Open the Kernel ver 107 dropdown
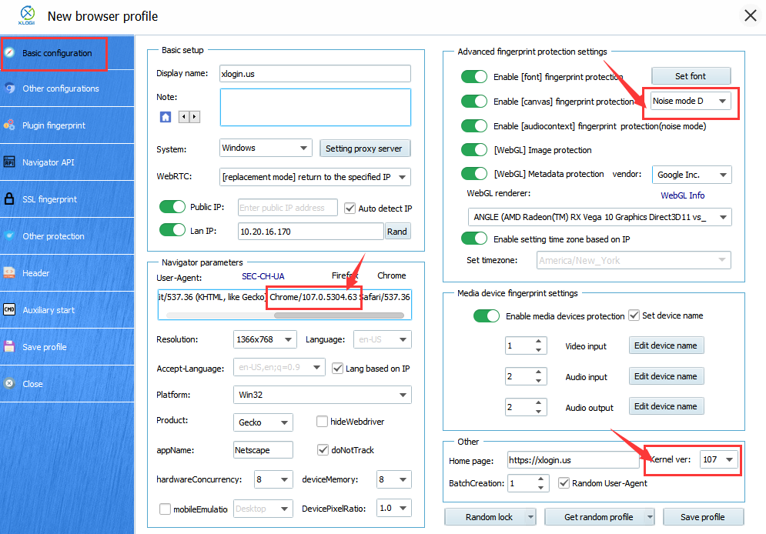Image resolution: width=766 pixels, height=534 pixels. tap(718, 459)
